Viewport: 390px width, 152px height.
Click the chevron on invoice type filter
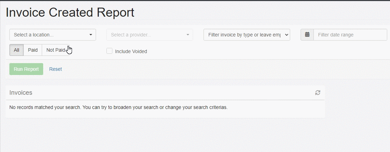coord(286,35)
